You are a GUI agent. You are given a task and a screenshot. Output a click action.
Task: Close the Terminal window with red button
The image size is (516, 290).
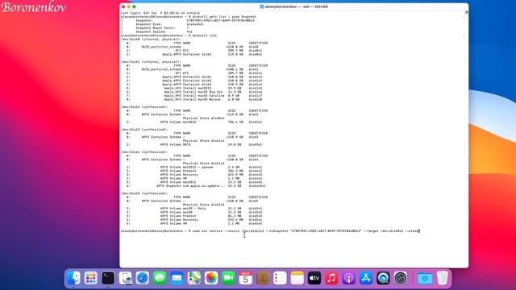(x=123, y=6)
